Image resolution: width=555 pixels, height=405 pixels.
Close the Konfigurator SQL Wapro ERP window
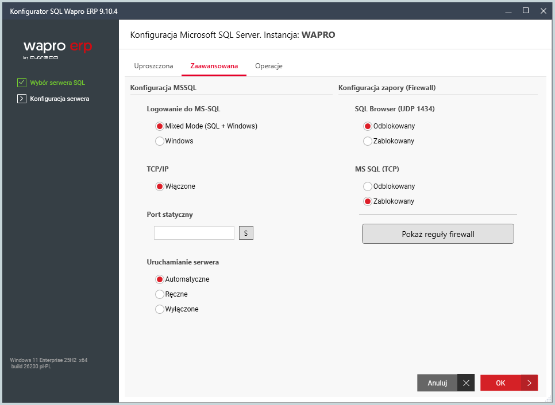[544, 11]
